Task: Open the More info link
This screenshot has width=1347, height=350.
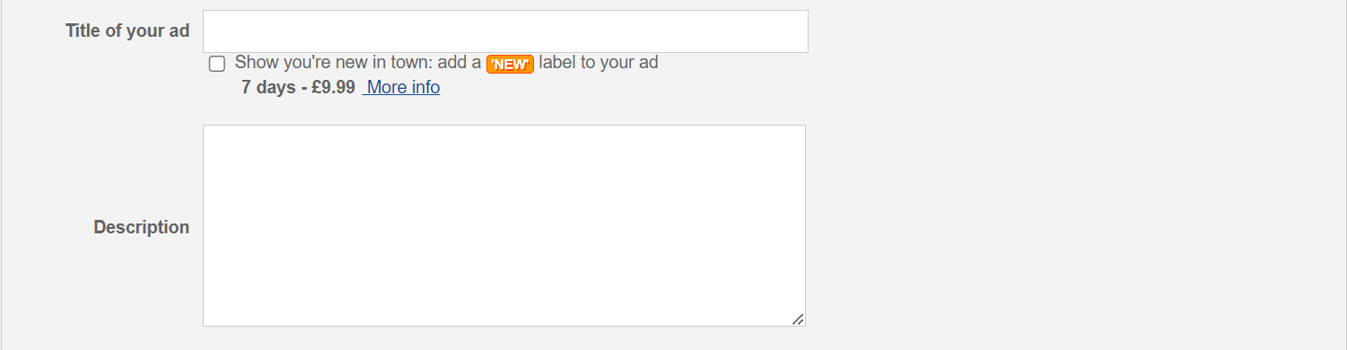Action: (401, 87)
